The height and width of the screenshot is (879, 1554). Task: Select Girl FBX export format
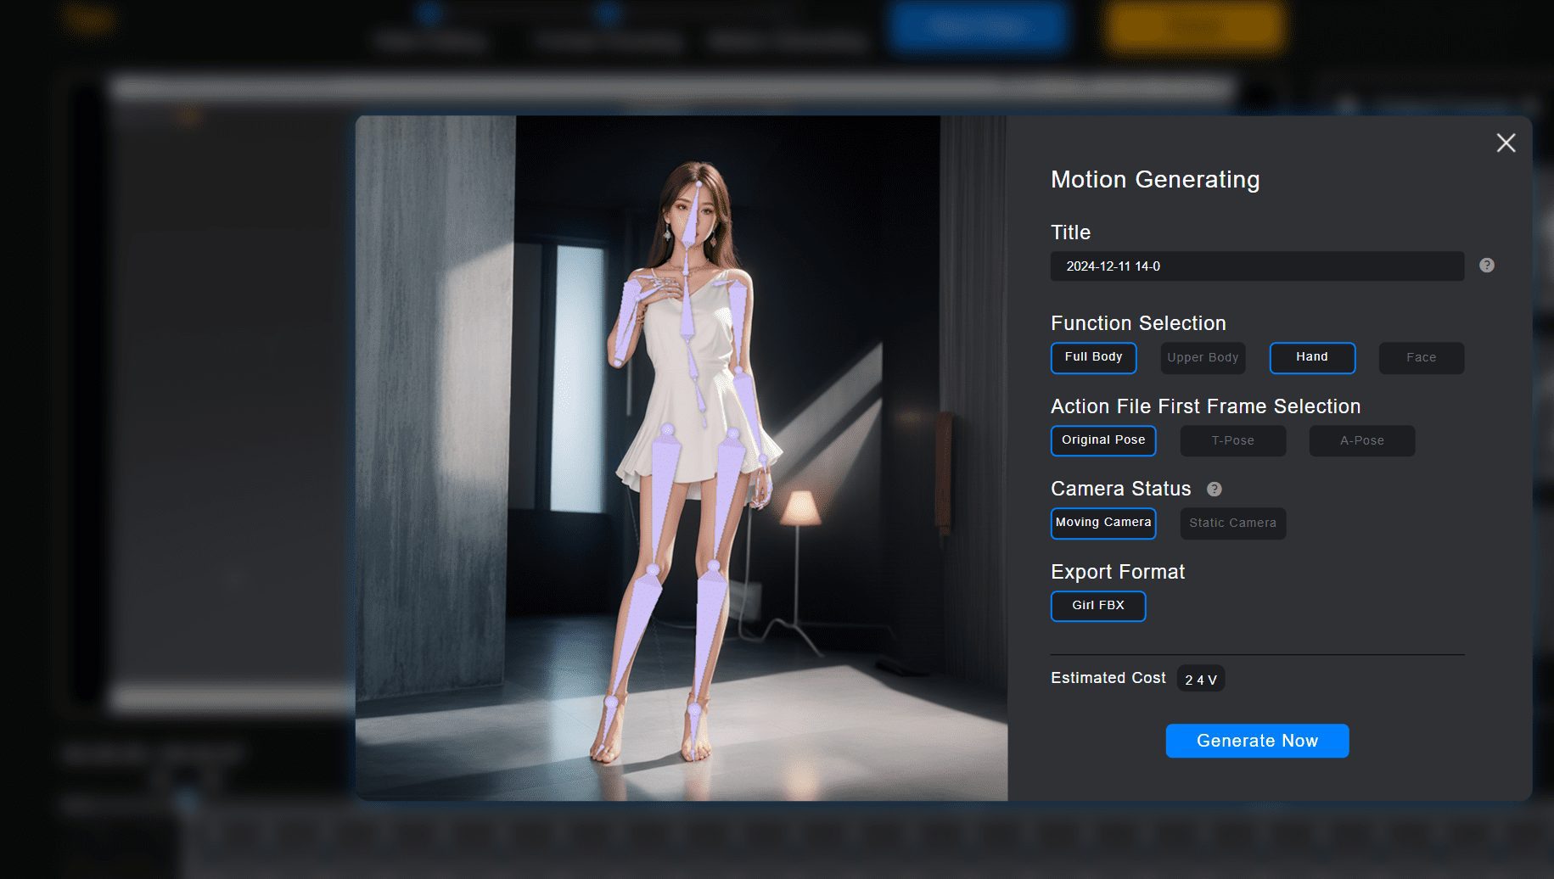[x=1097, y=606]
